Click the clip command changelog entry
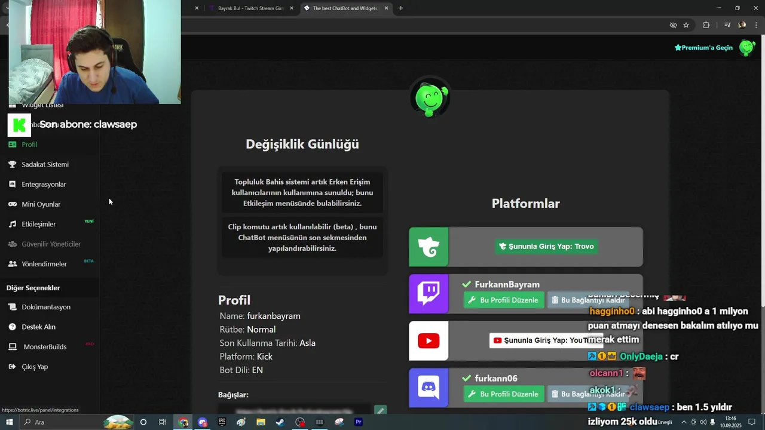 click(x=302, y=238)
